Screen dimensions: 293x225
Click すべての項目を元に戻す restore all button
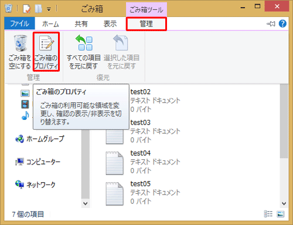coord(84,52)
